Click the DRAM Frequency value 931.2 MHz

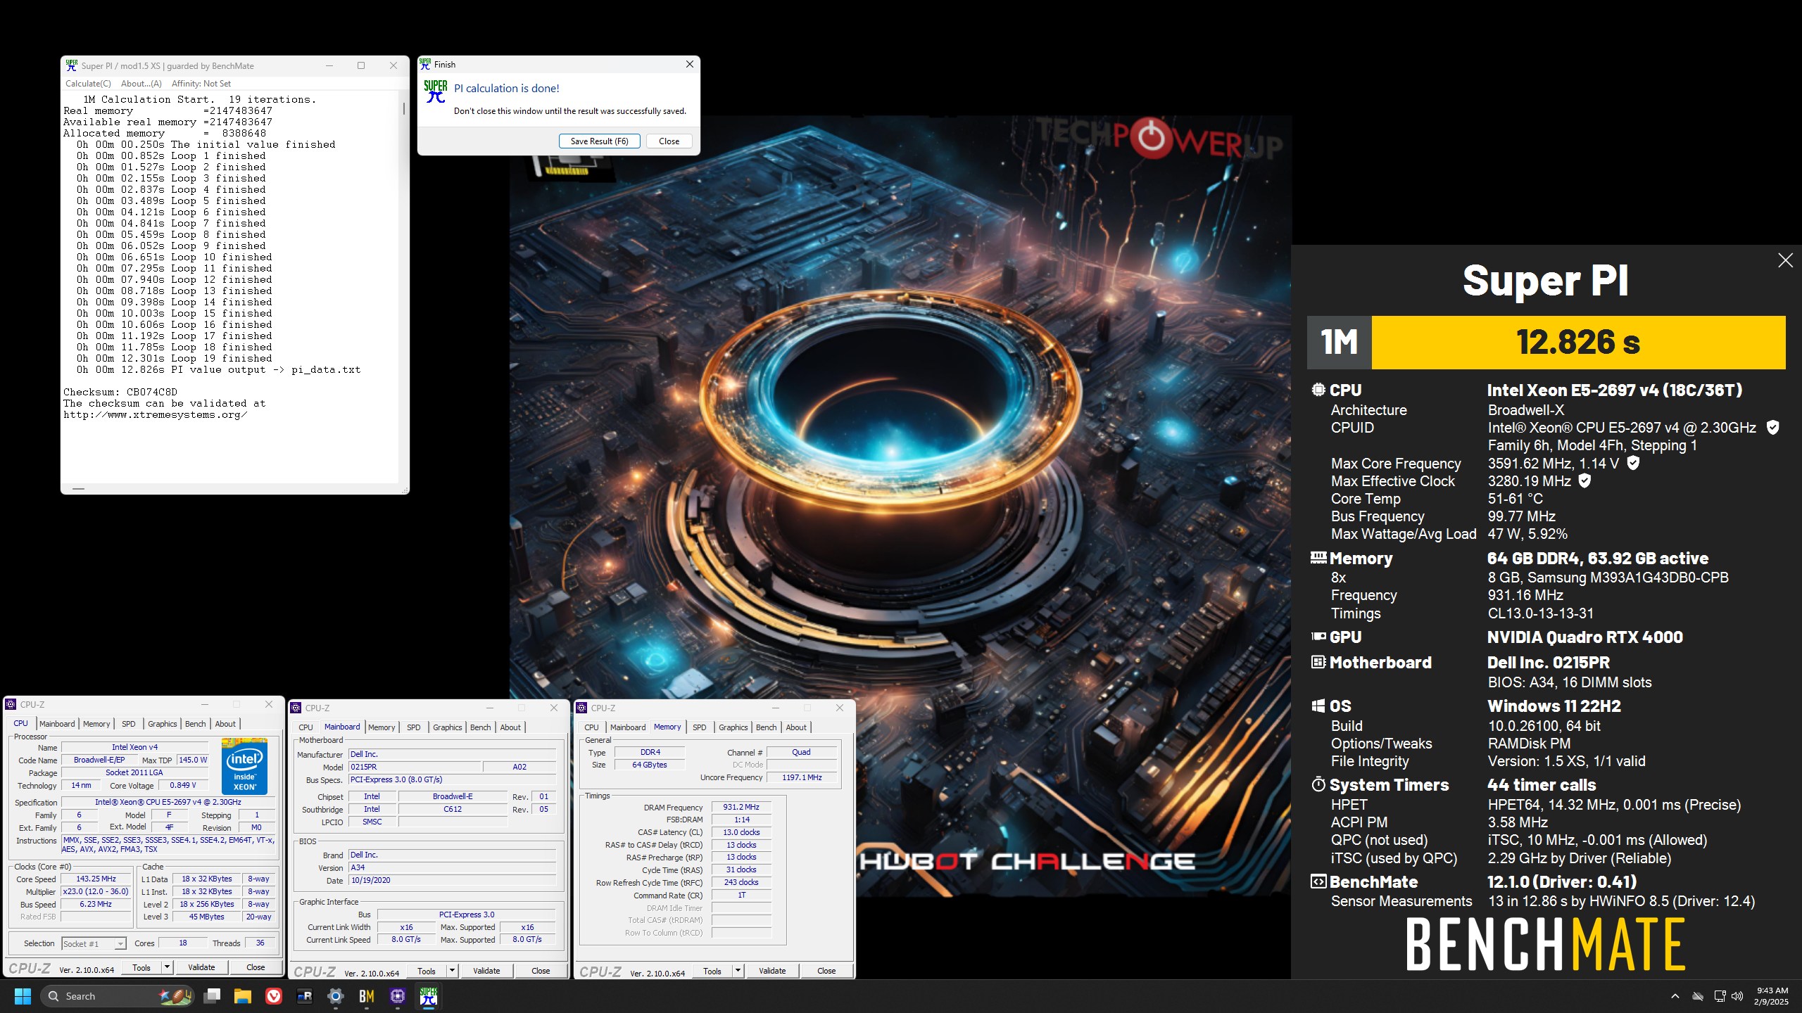click(741, 807)
